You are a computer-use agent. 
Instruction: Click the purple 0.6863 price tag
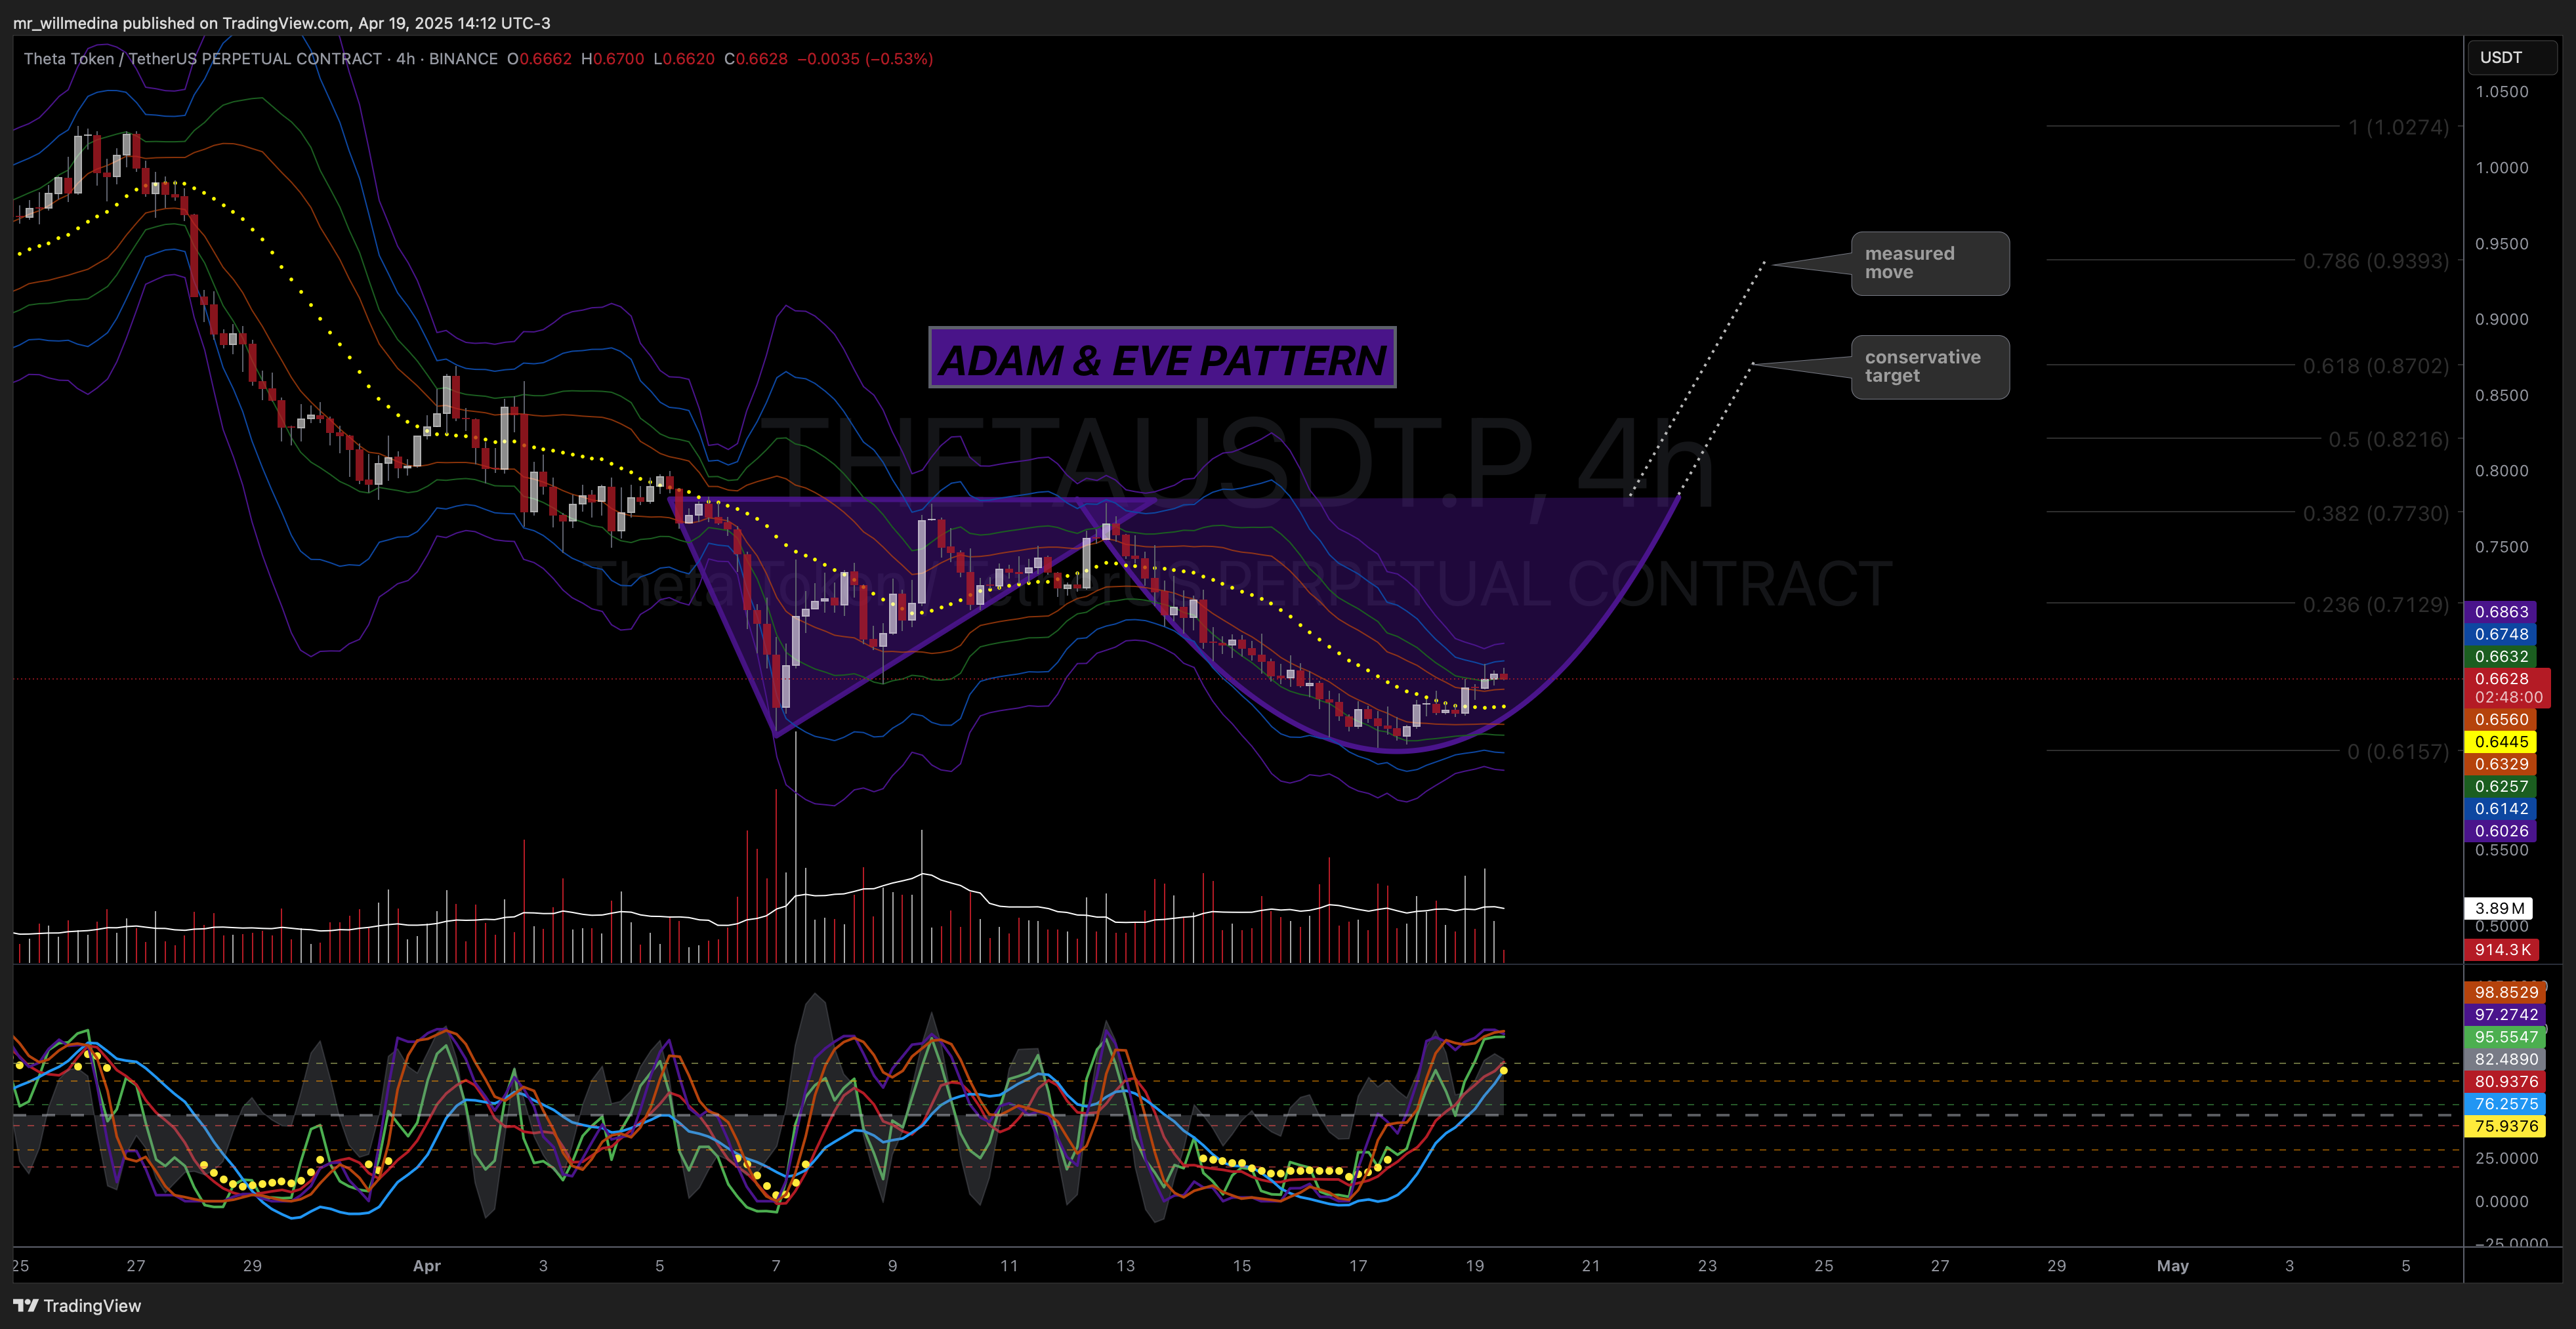click(2501, 612)
